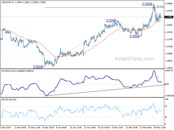This screenshot has height=130, width=174.
Task: Select the 8 Jan 04:00 date label
Action: (x=61, y=127)
